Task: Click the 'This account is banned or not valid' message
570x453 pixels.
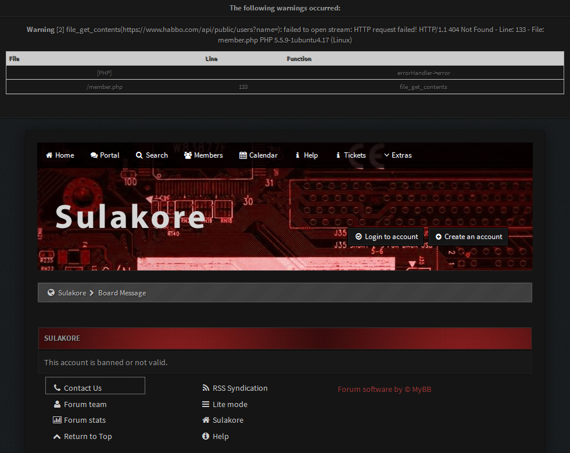Action: click(x=106, y=362)
